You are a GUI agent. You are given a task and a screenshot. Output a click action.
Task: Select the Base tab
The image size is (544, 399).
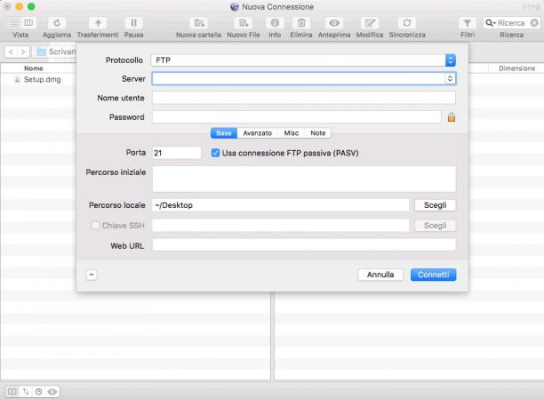tap(224, 133)
